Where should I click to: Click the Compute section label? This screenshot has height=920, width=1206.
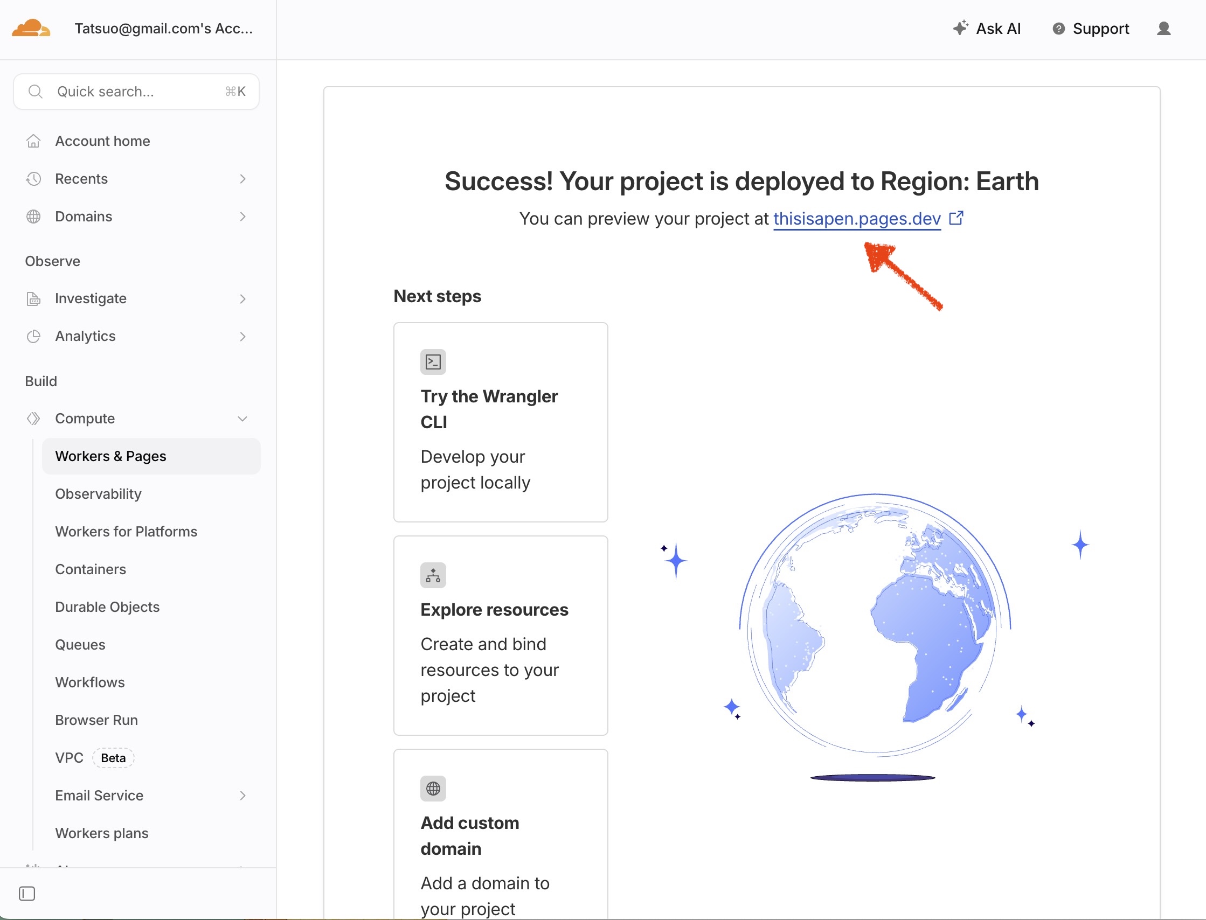pos(85,419)
